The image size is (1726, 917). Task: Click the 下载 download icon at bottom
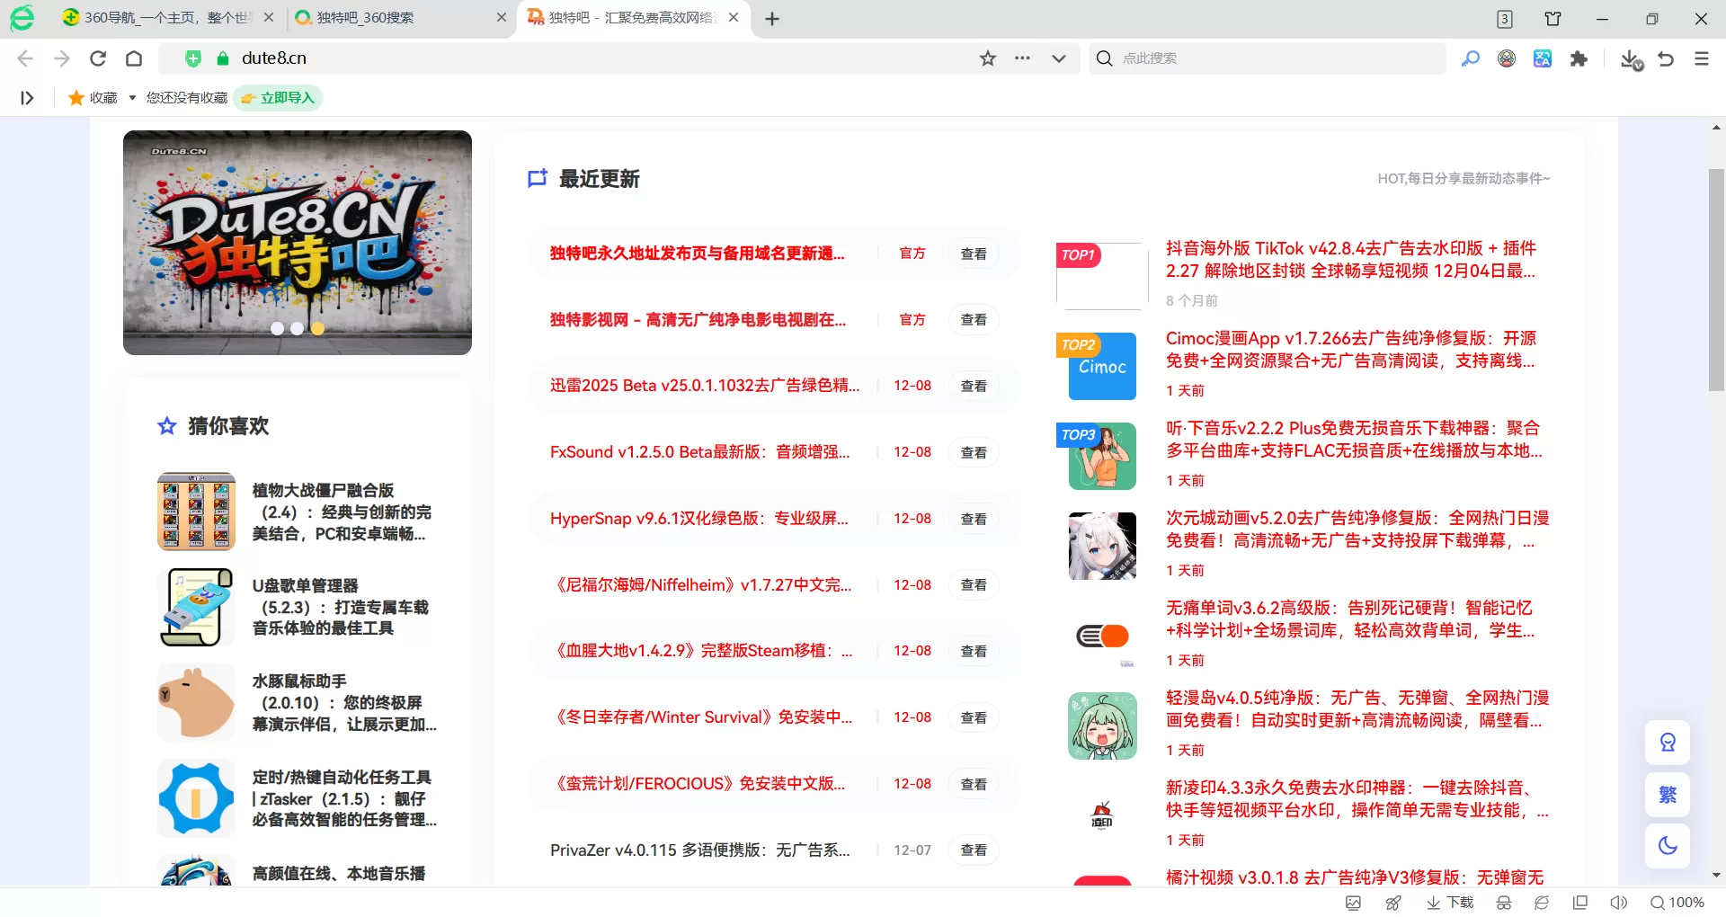pyautogui.click(x=1450, y=903)
